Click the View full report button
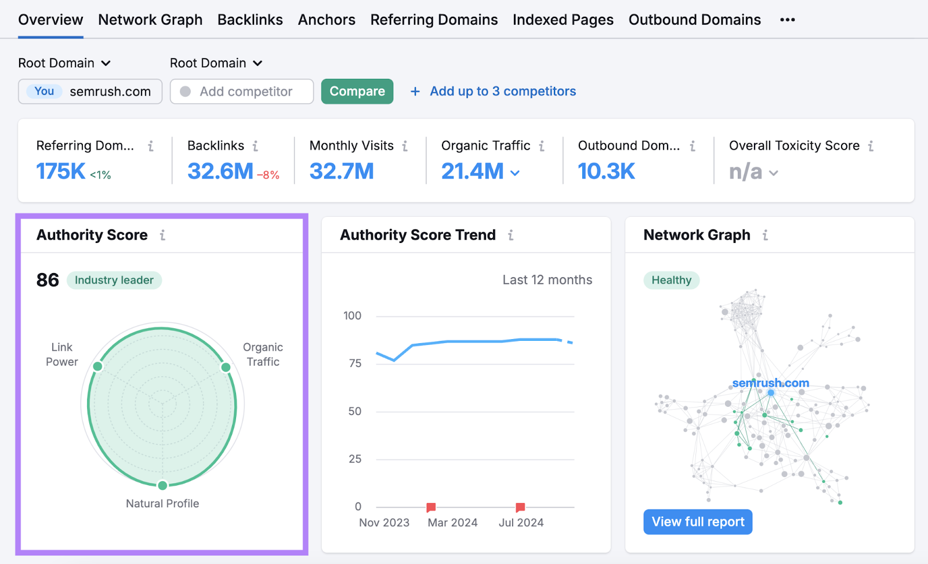928x564 pixels. coord(698,522)
